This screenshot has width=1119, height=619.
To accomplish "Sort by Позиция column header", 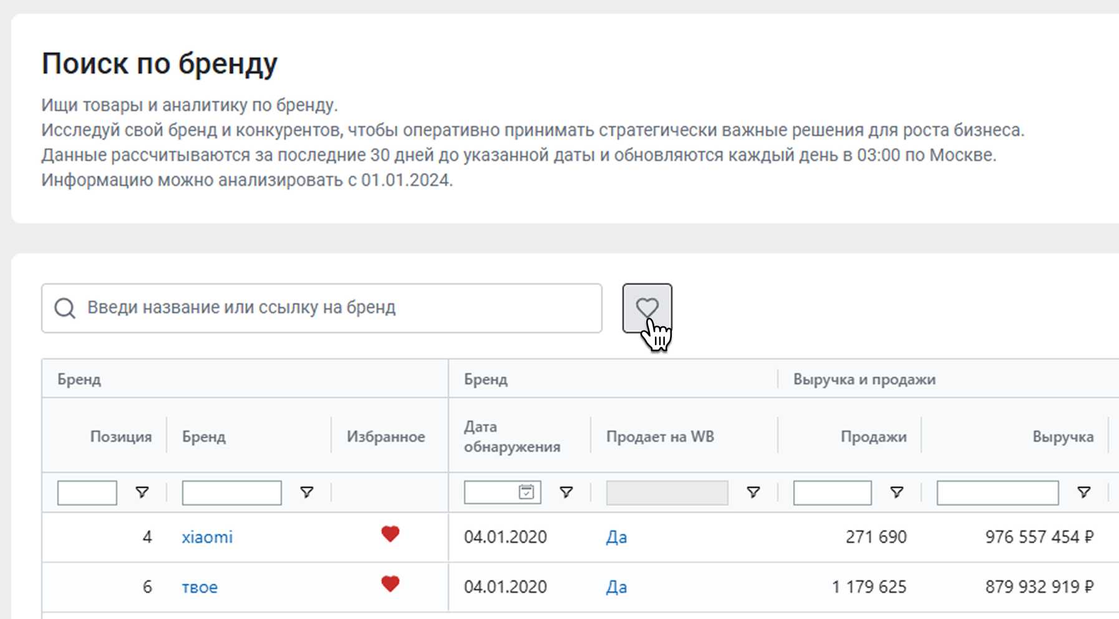I will tap(121, 437).
